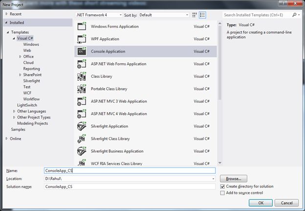
Task: Collapse the Visual C# tree node
Action: click(14, 38)
